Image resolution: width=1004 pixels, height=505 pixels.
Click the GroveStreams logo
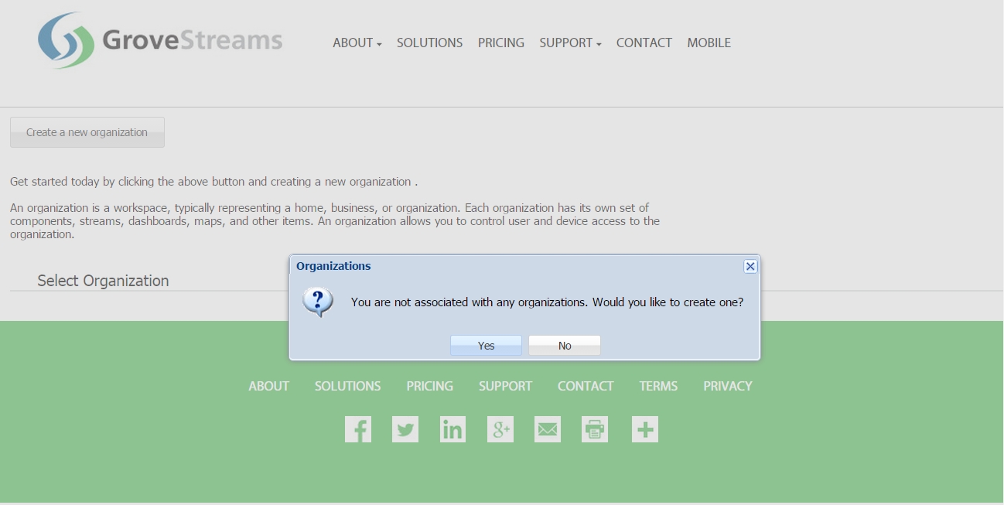[160, 40]
